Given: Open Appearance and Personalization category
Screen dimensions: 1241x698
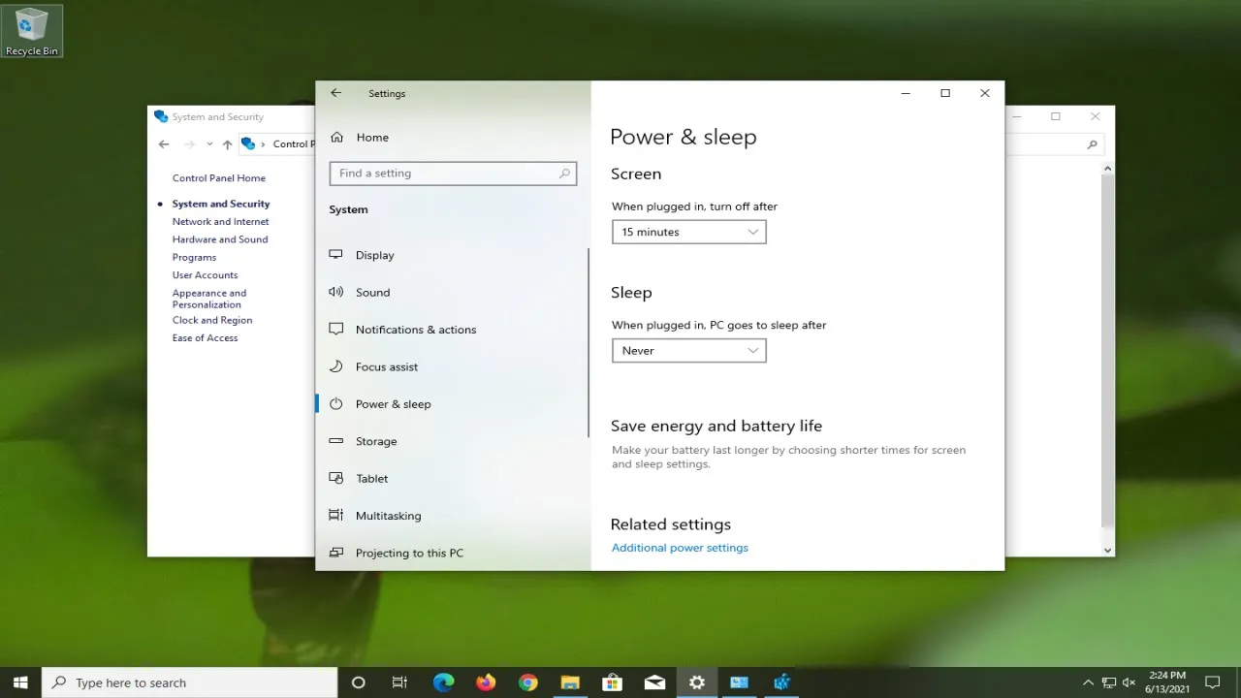Looking at the screenshot, I should click(x=209, y=299).
